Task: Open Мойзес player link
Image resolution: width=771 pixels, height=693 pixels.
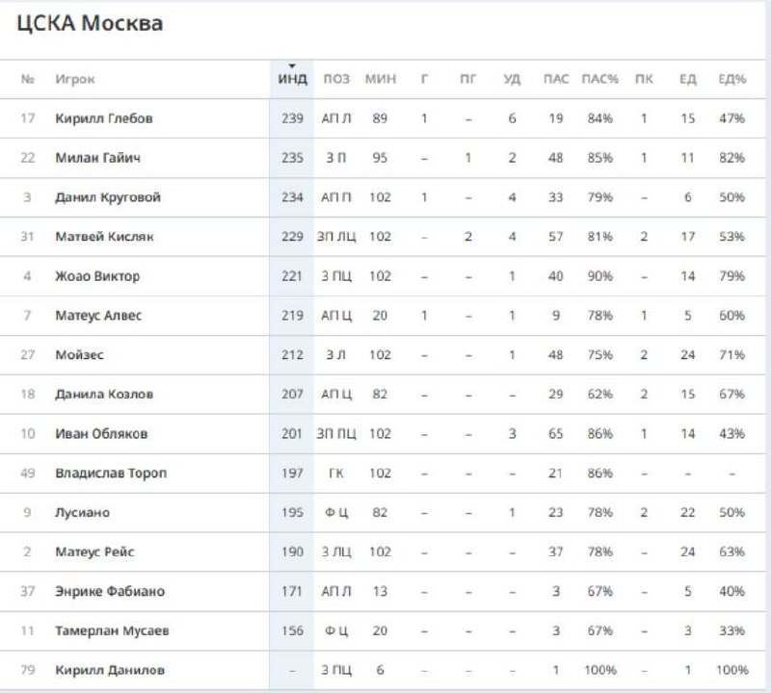Action: pos(80,355)
